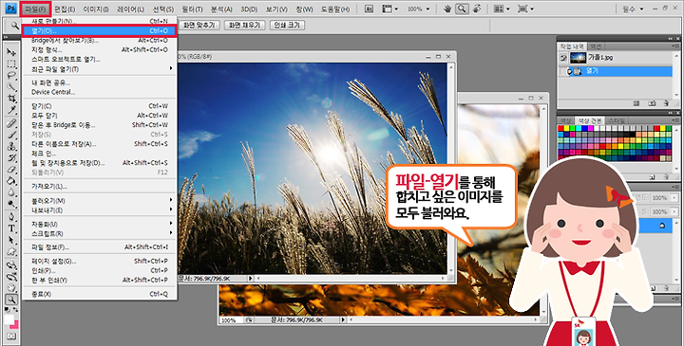Set history brush source for 가을1.jpg snapshot
This screenshot has height=346, width=684.
click(563, 58)
